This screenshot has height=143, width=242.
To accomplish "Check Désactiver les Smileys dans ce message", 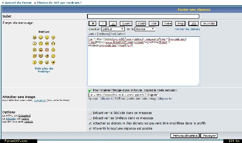I will click(90, 118).
